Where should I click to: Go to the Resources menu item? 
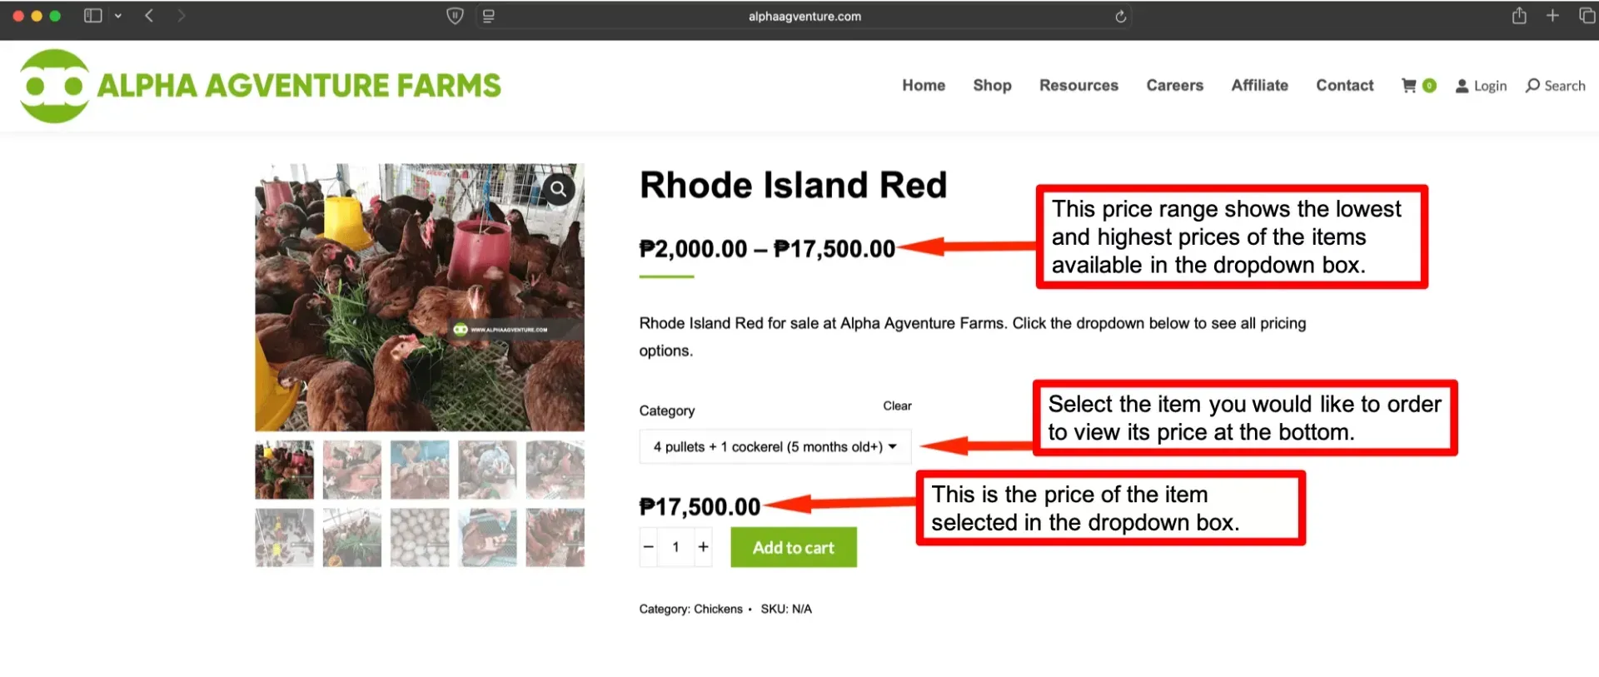pyautogui.click(x=1078, y=86)
